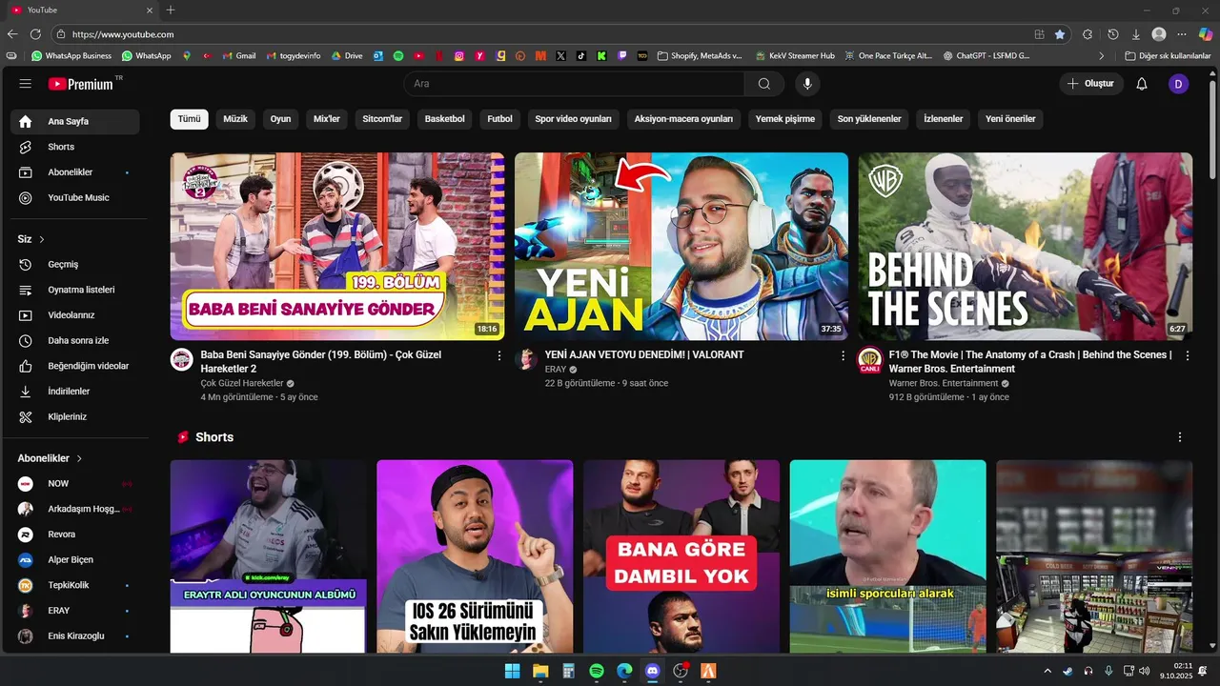Open options menu for F1 Movie video

(1188, 355)
